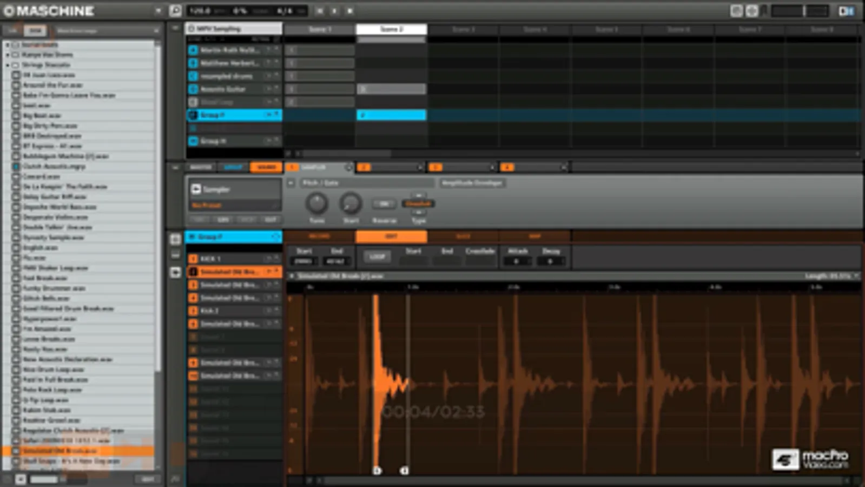Click the Amplitude Envelope page button
This screenshot has height=487, width=865.
(x=472, y=183)
